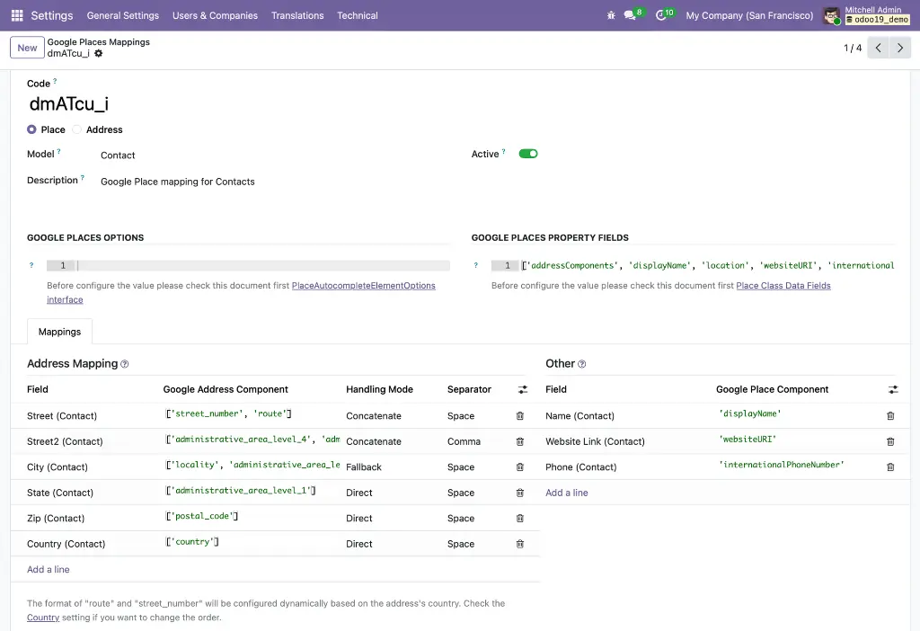Click the debug bug icon
The image size is (920, 631).
coord(611,15)
